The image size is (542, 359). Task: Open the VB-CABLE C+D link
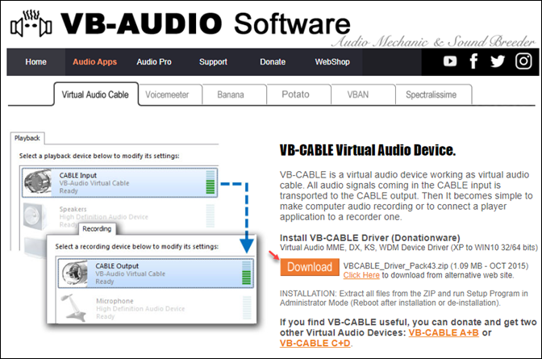(315, 344)
